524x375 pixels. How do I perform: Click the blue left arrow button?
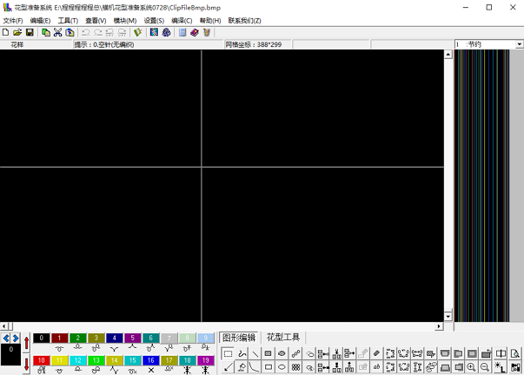coord(6,338)
